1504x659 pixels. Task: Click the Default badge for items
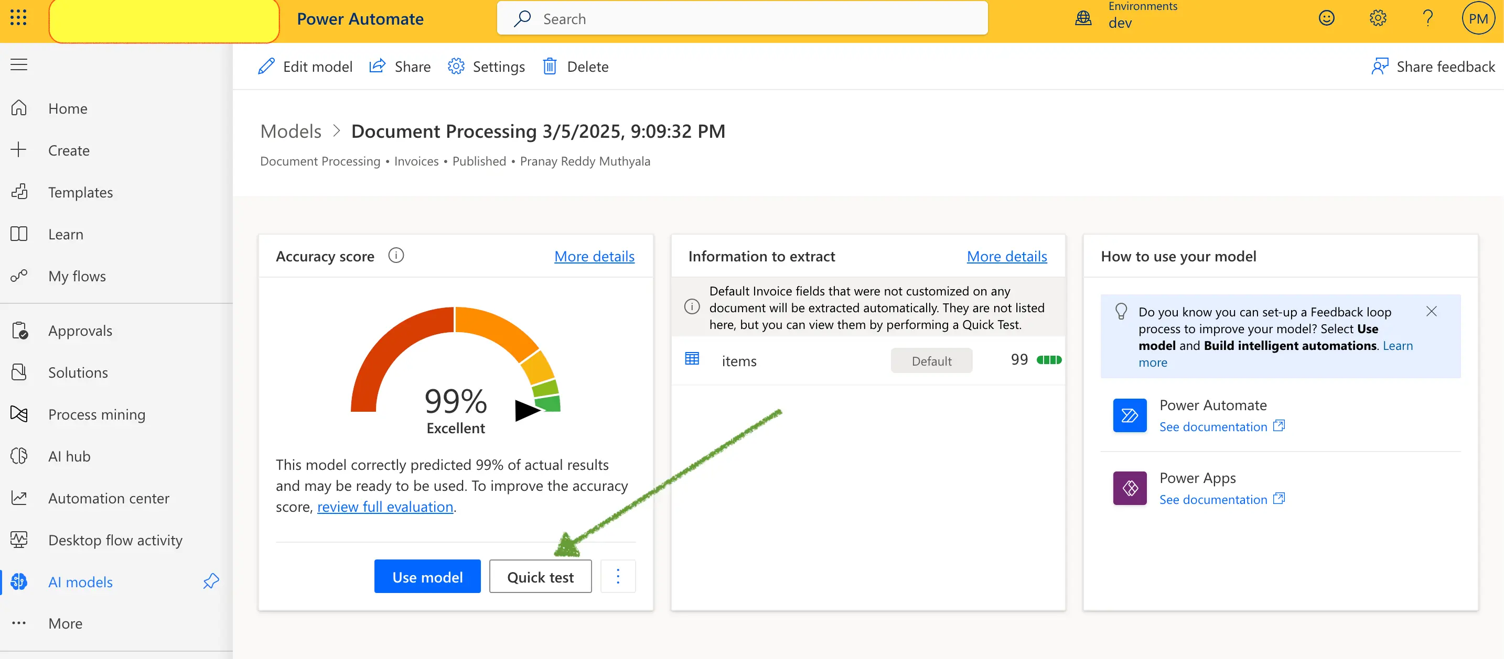(x=931, y=361)
